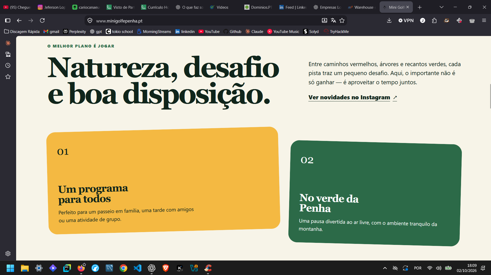This screenshot has width=491, height=275.
Task: Switch to the Dominios.PT tab
Action: pos(258,7)
